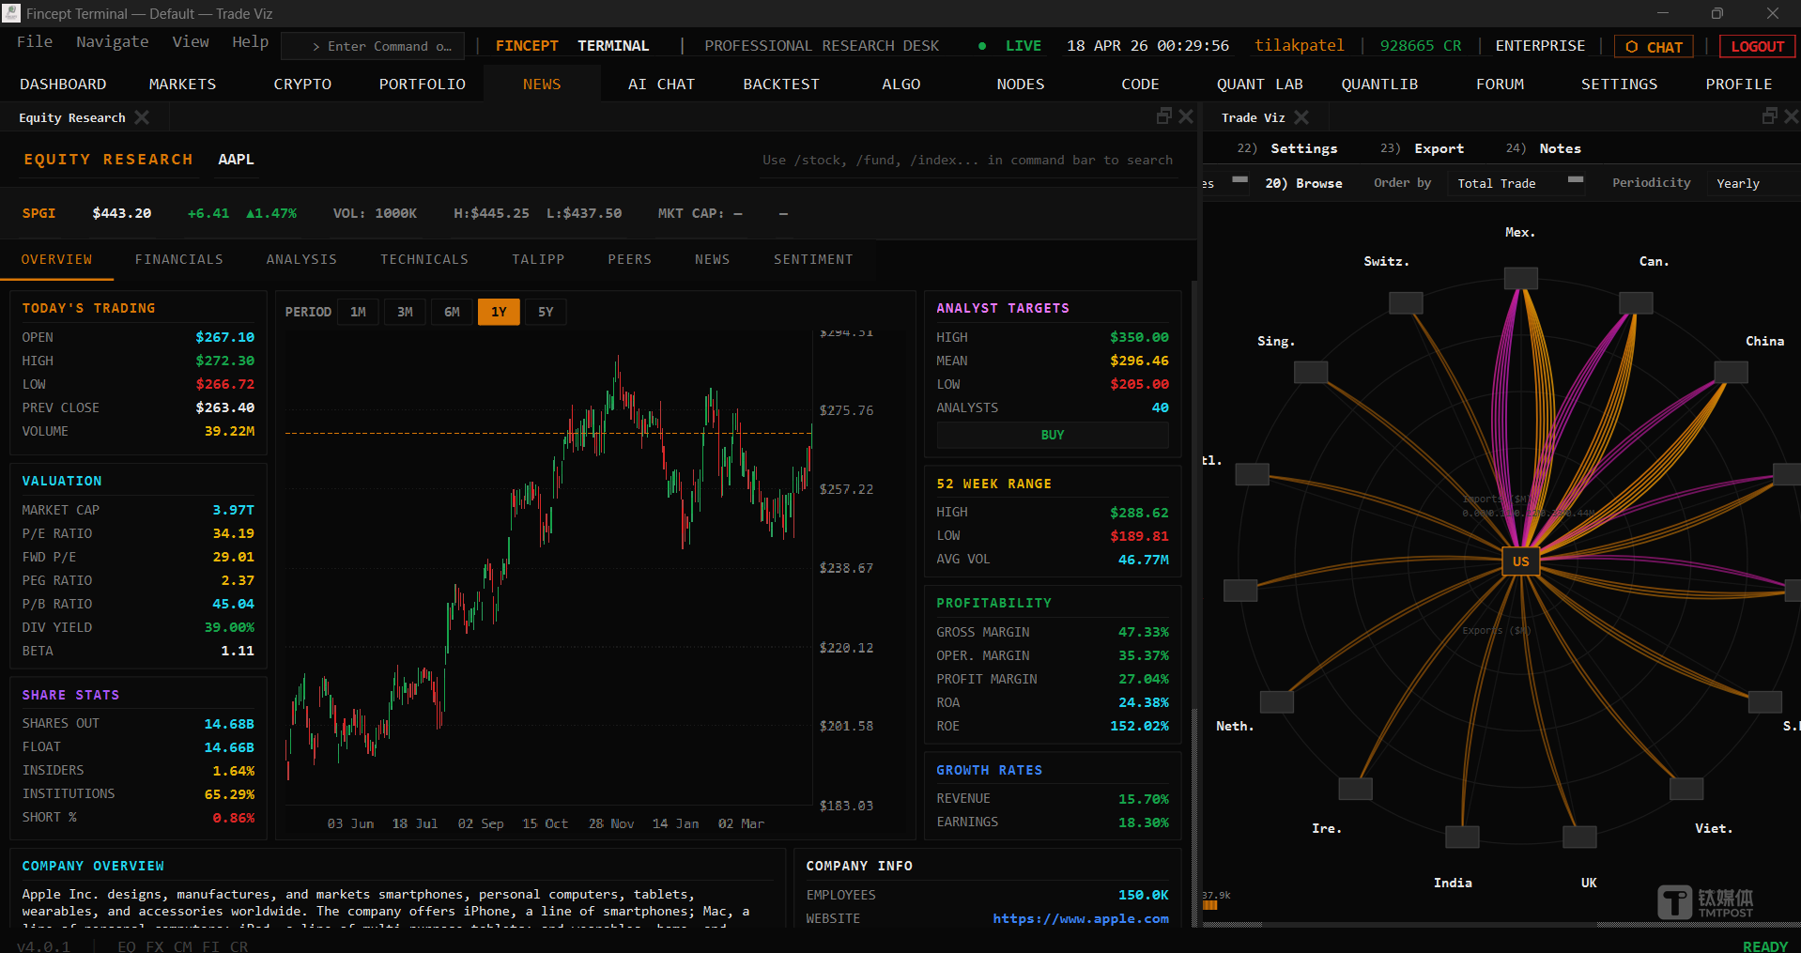Click the Mexico node square
This screenshot has width=1801, height=953.
pos(1520,278)
